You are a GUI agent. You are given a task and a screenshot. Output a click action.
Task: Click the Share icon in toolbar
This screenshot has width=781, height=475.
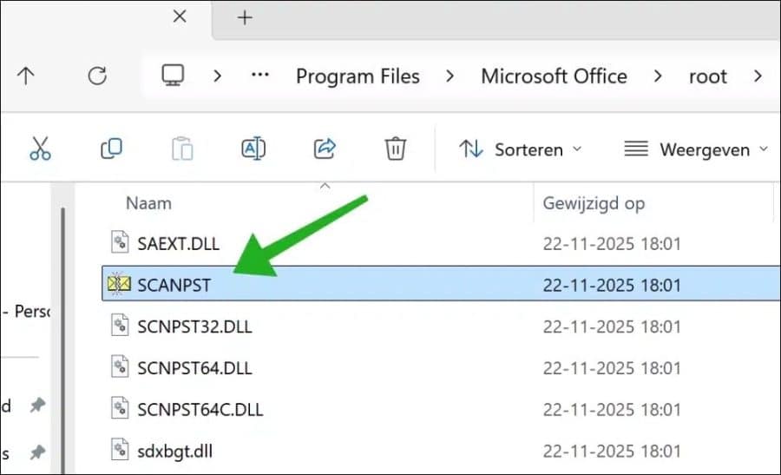click(x=324, y=149)
